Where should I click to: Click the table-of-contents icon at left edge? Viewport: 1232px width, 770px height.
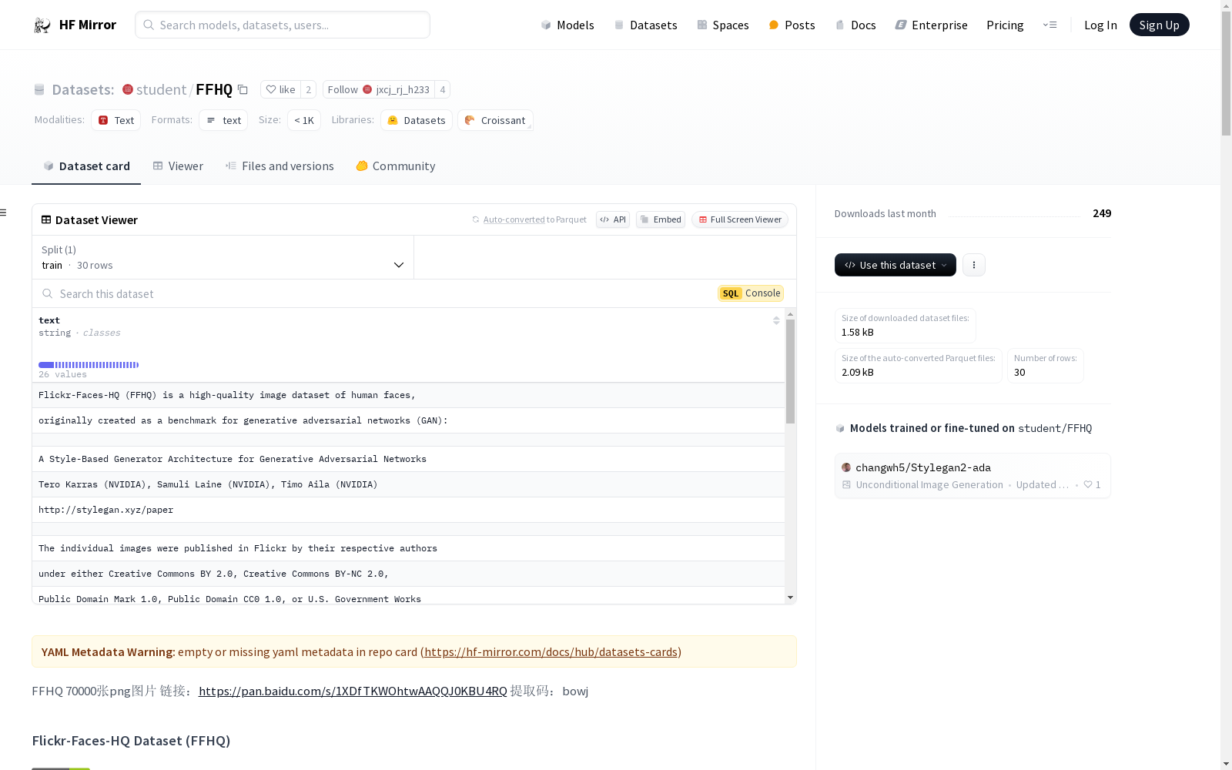(4, 213)
